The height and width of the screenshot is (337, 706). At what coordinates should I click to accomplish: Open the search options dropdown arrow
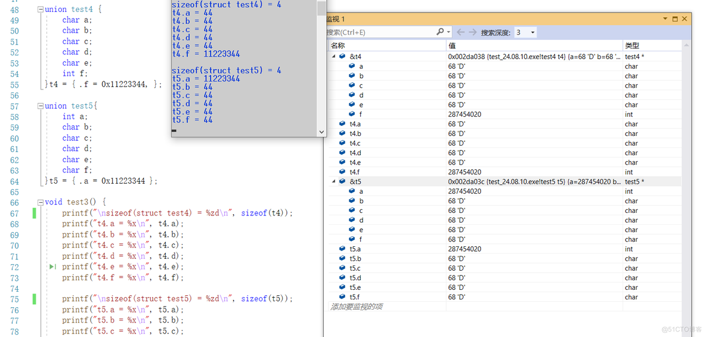[x=448, y=32]
